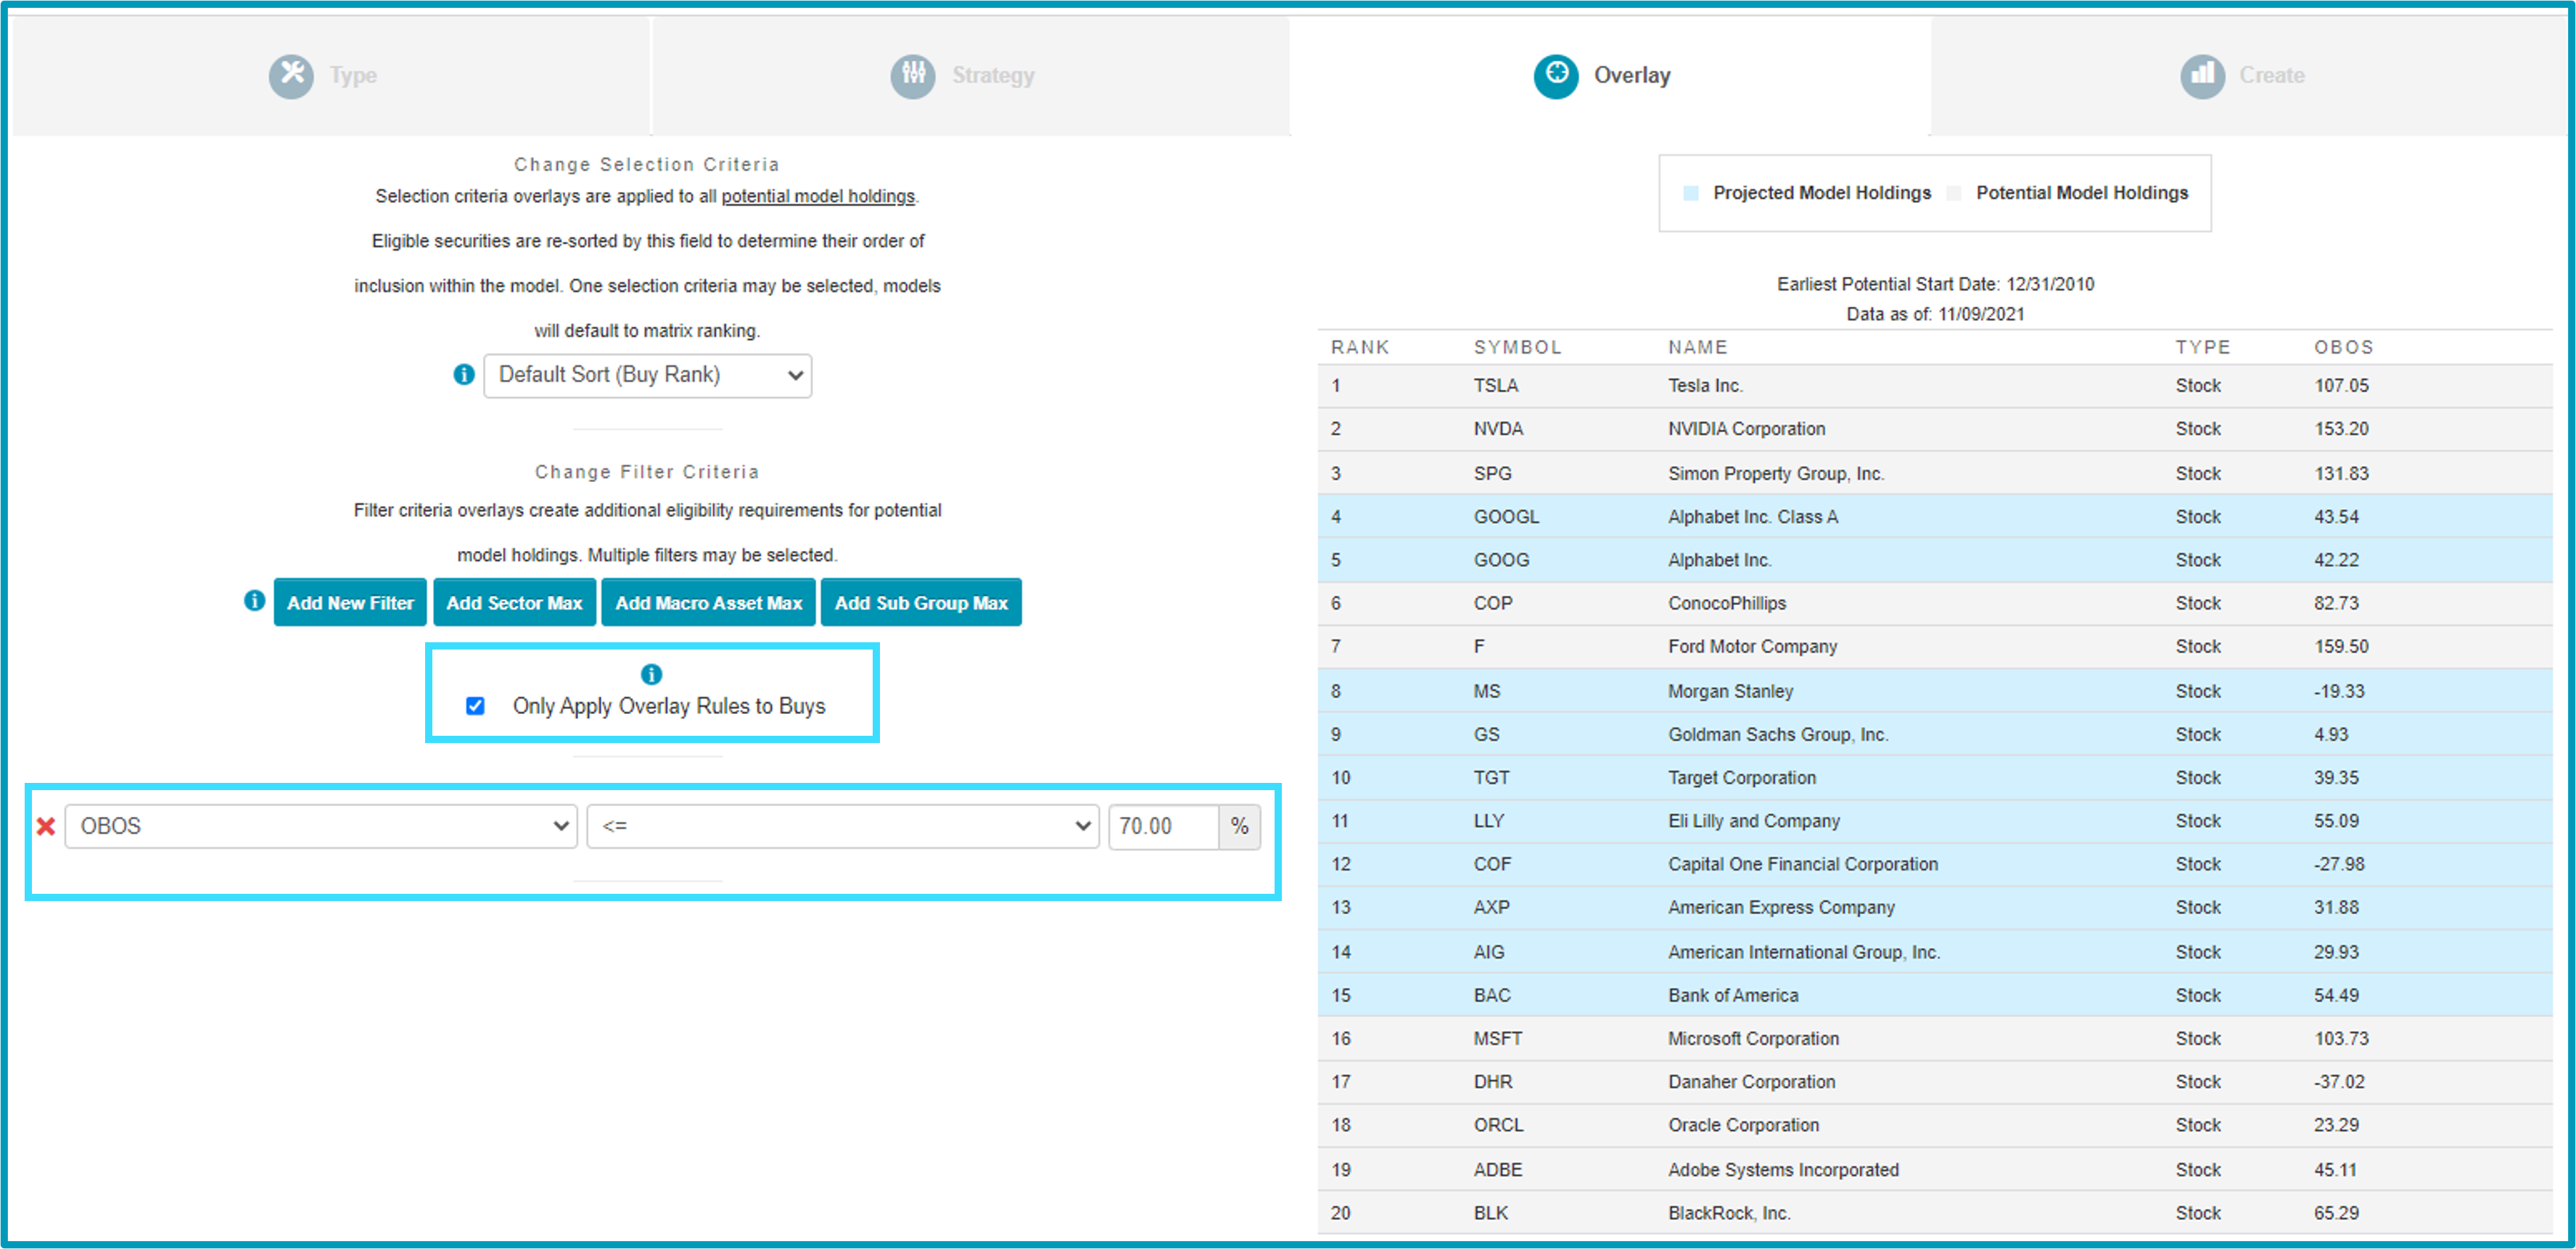Click Bank of America name cell
The height and width of the screenshot is (1249, 2576).
pyautogui.click(x=1732, y=995)
